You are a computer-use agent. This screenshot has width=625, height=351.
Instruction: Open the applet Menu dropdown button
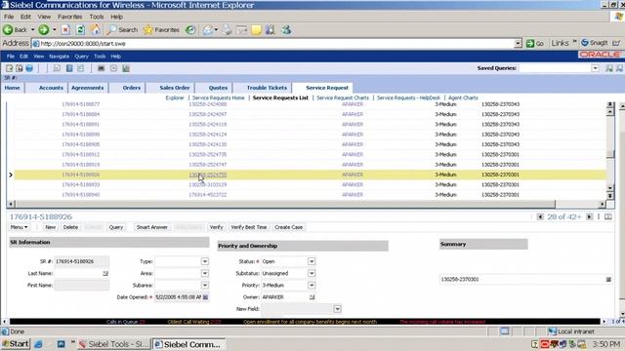pos(20,227)
